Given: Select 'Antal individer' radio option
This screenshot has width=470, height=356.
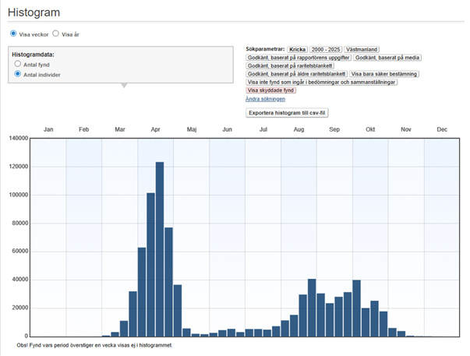Looking at the screenshot, I should coord(18,74).
